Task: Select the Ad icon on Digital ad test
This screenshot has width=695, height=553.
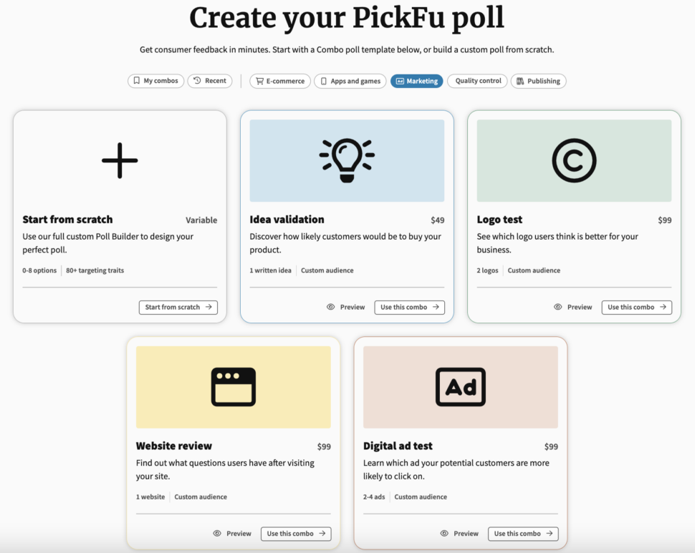Action: pos(459,386)
